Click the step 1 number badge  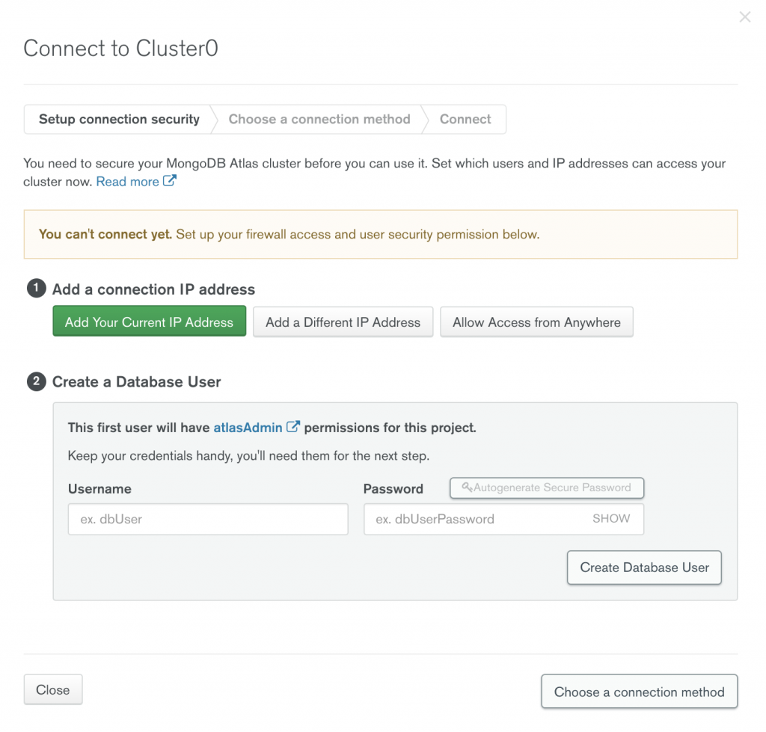[36, 289]
